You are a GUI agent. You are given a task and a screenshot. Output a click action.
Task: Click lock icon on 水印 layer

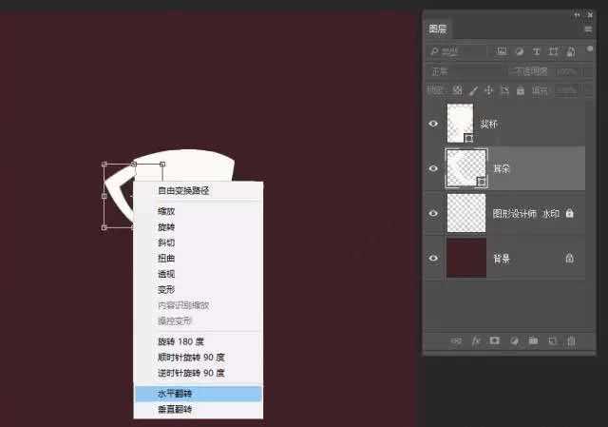(x=569, y=213)
